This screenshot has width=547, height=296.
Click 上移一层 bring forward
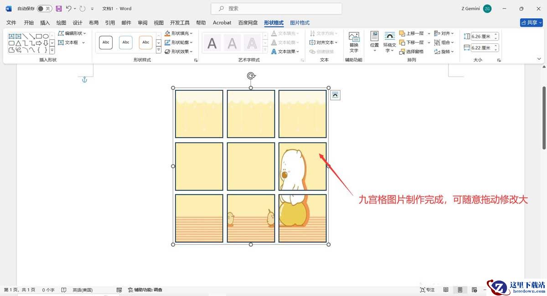[412, 33]
